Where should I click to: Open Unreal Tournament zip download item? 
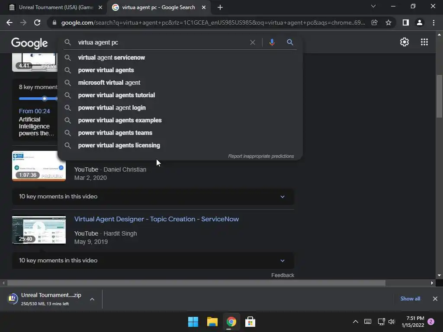[45, 299]
